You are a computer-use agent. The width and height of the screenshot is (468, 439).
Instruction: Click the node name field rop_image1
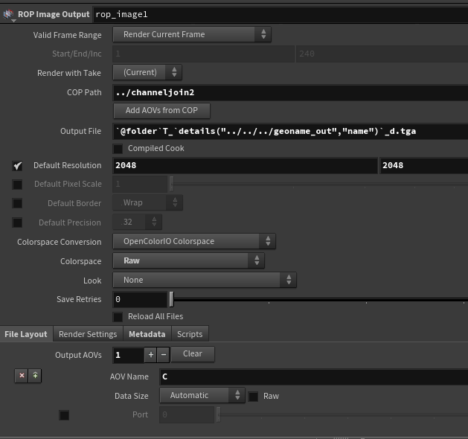click(281, 14)
